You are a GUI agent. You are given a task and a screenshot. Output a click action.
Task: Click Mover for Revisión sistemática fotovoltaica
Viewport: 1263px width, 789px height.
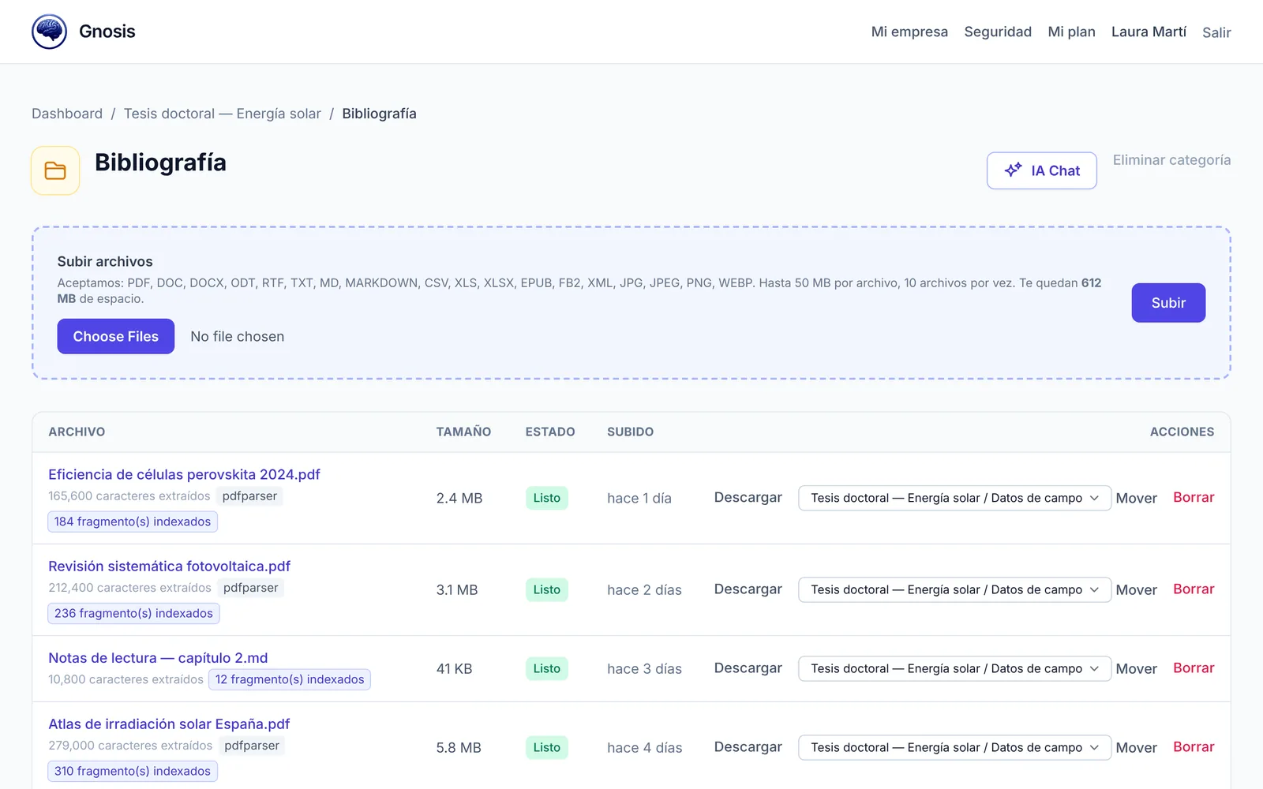click(1136, 589)
